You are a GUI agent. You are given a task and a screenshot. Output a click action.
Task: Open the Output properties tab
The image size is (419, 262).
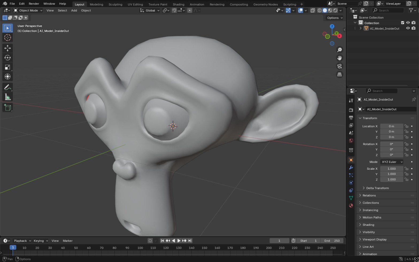point(351,118)
